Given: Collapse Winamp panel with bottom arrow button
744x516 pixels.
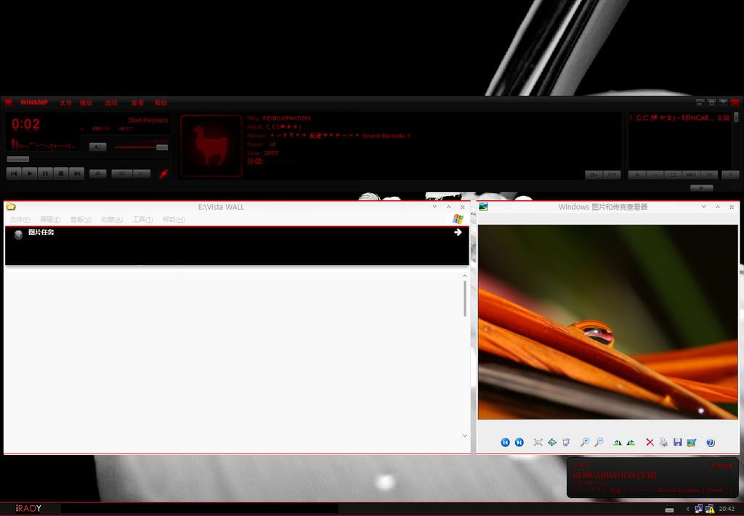Looking at the screenshot, I should pos(701,188).
